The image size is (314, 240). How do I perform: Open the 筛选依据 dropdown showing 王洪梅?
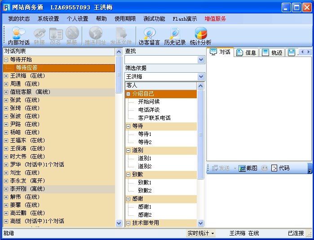(201, 77)
